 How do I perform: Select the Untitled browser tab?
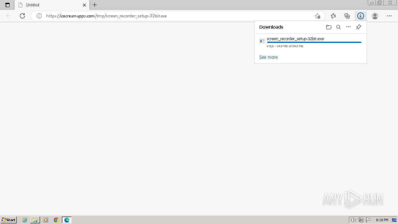[52, 5]
